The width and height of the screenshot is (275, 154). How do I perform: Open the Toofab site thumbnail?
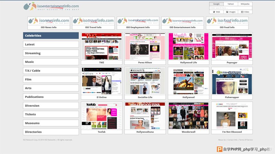click(101, 116)
